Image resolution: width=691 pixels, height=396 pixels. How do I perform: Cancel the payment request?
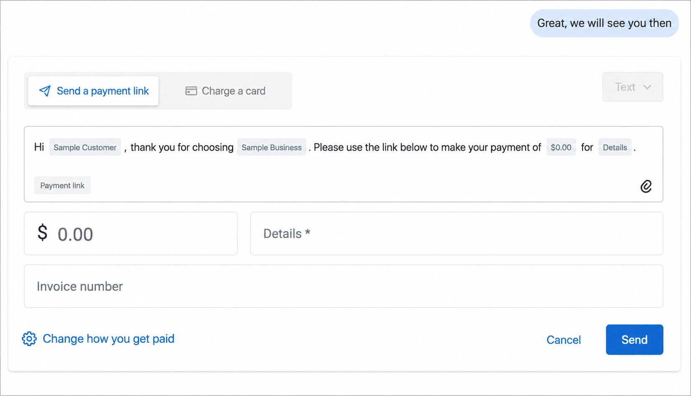564,340
